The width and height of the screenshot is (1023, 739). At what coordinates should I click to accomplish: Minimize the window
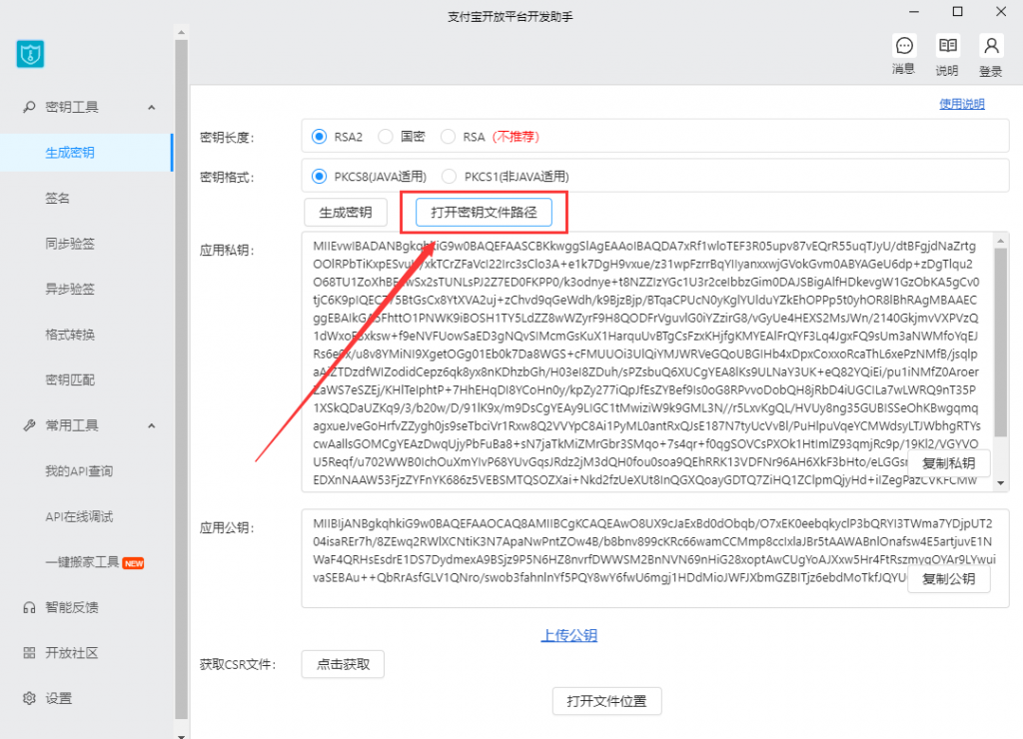pos(914,12)
